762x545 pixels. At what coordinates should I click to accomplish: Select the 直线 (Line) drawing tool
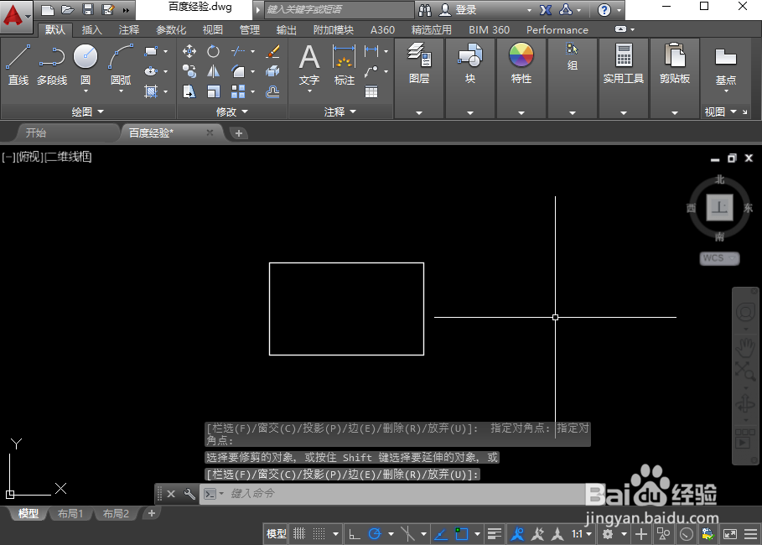click(18, 65)
